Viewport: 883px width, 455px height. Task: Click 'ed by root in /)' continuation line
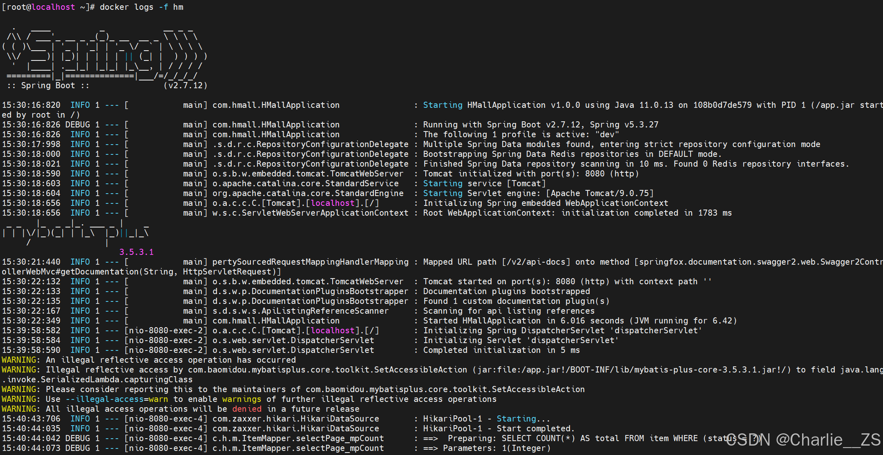click(41, 115)
